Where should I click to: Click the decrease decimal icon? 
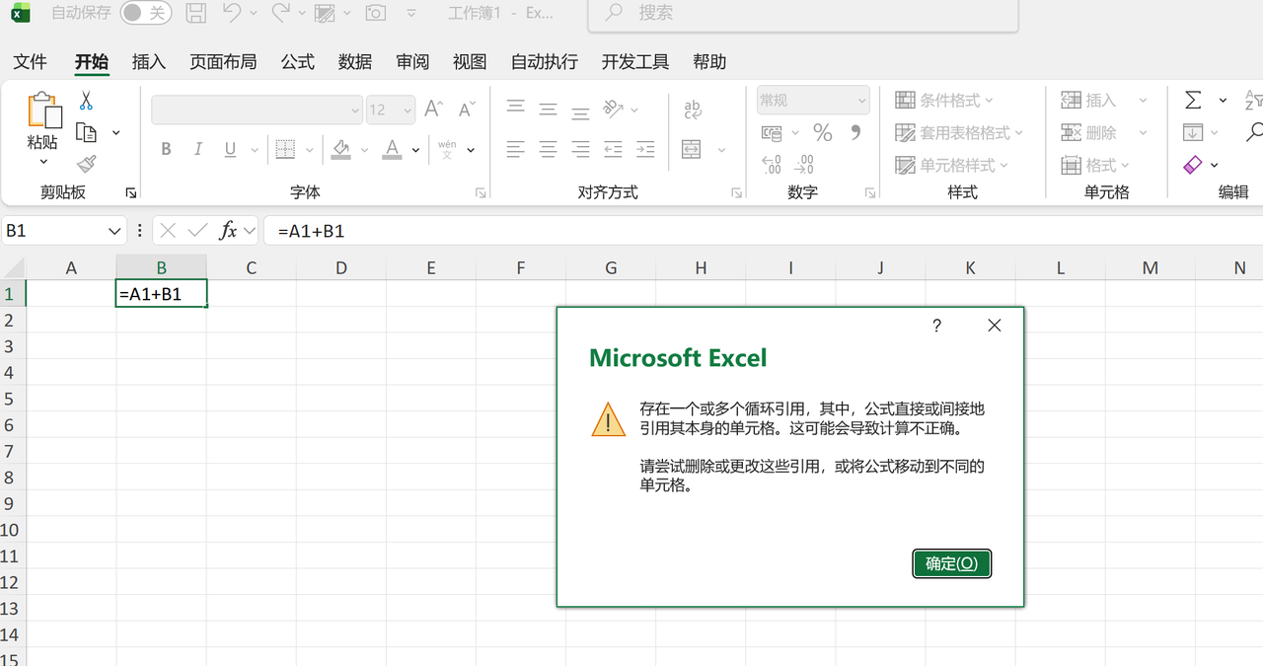[805, 165]
